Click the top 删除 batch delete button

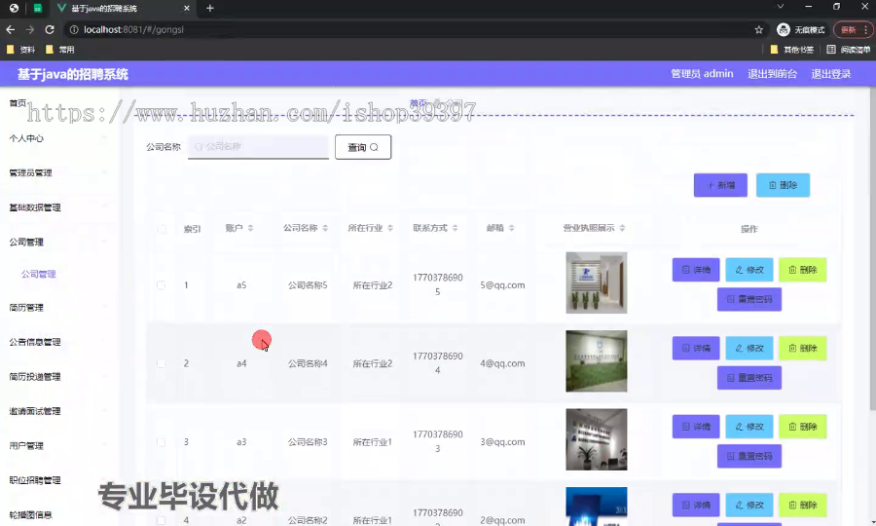pos(783,185)
